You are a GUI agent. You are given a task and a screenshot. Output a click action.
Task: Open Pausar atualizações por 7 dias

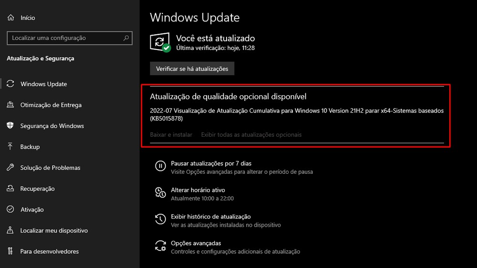coord(211,163)
